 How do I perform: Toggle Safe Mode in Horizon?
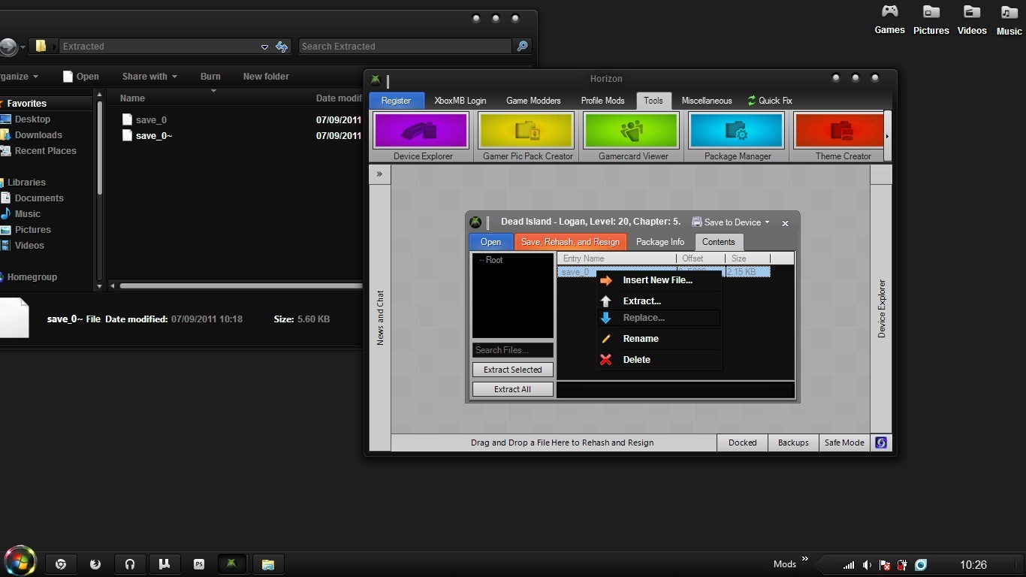843,443
